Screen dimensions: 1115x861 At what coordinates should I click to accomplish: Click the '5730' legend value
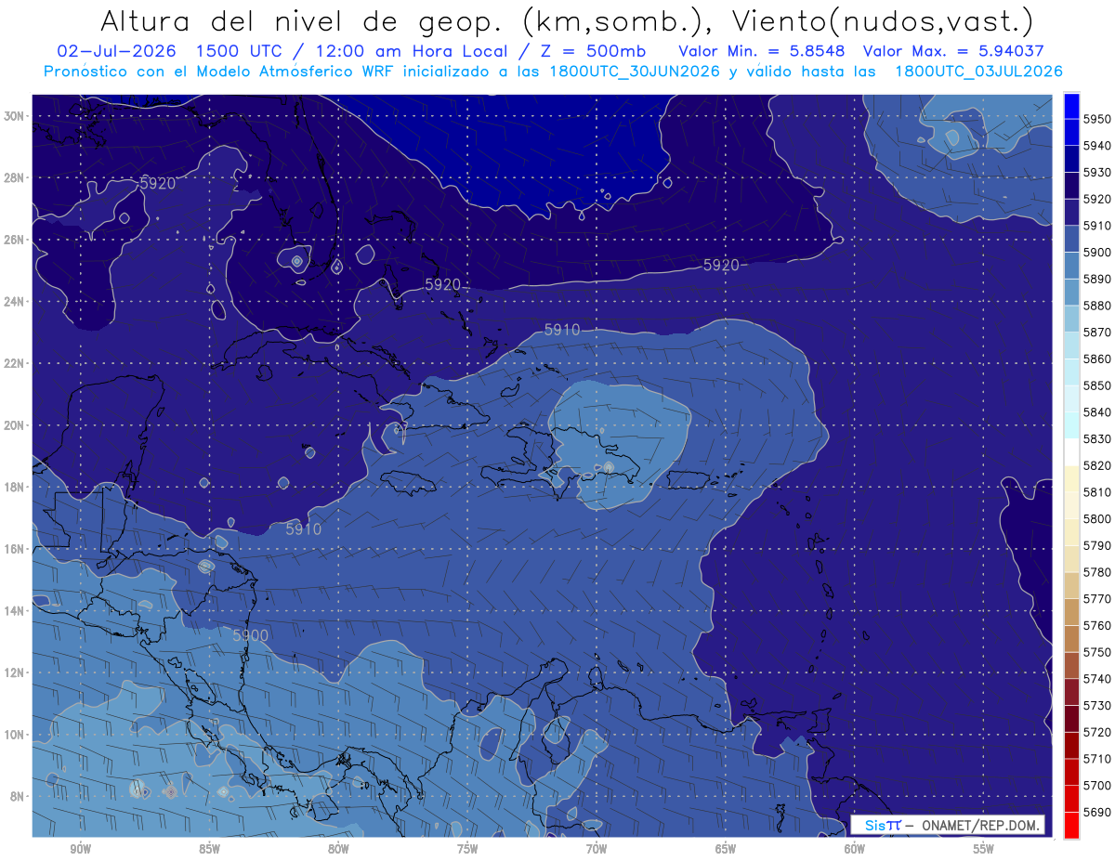coord(1096,706)
